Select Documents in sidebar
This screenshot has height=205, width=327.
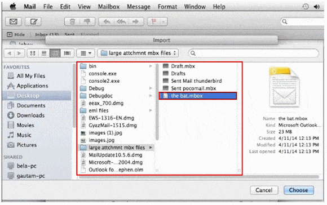tap(26, 105)
